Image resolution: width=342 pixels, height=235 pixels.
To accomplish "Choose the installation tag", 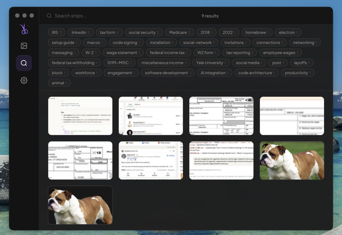I will [x=162, y=42].
